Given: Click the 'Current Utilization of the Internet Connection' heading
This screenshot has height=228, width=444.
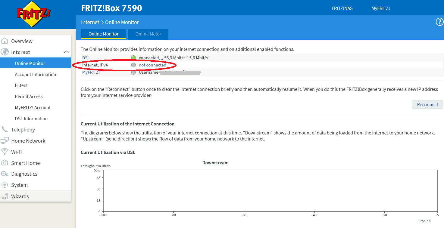Looking at the screenshot, I should point(128,124).
